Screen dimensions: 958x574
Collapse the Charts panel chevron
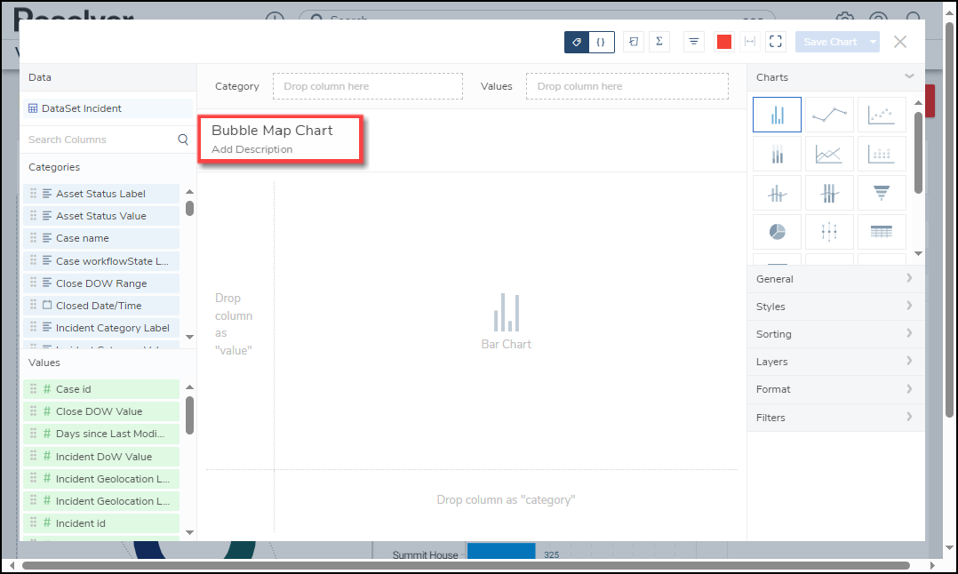pyautogui.click(x=909, y=76)
